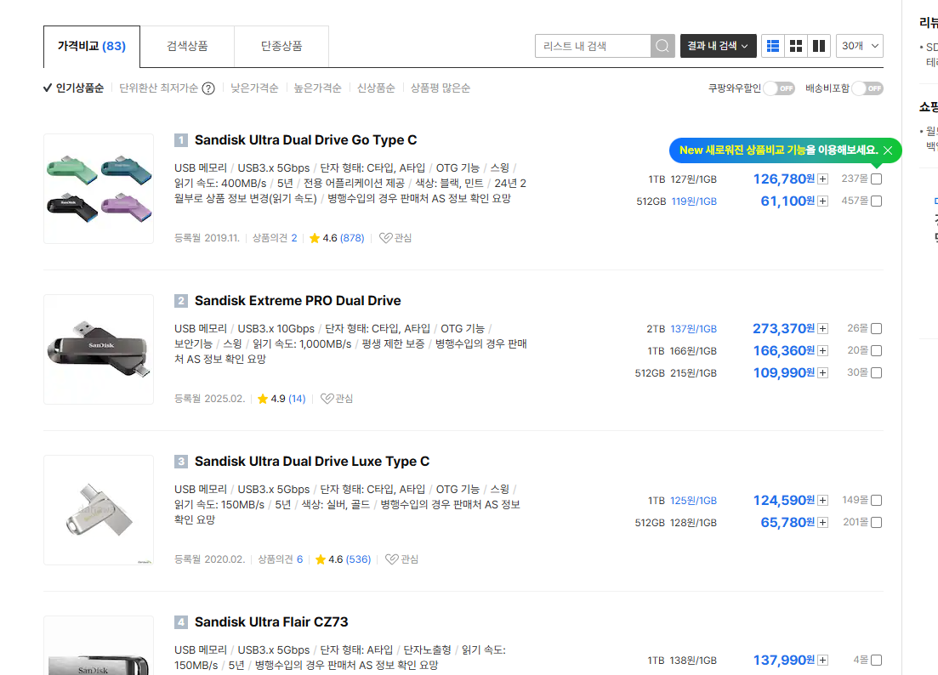938x675 pixels.
Task: Open Sandisk Ultra Dual Drive Go Type C
Action: pos(305,140)
